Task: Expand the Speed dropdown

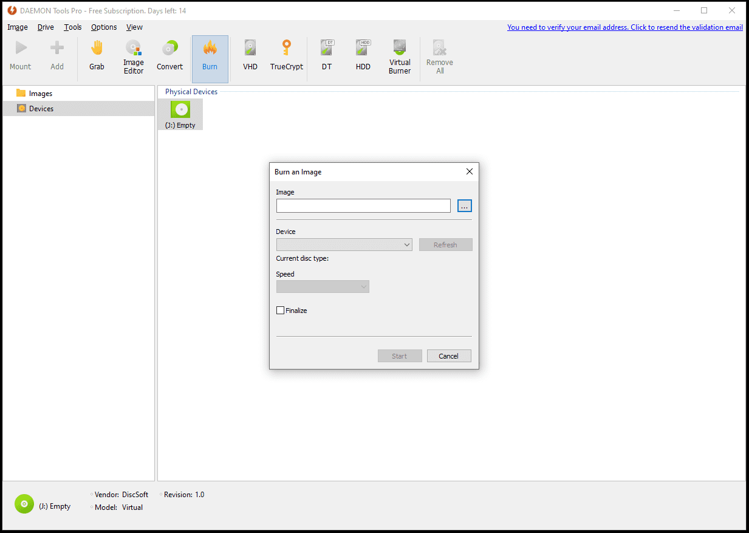Action: coord(323,287)
